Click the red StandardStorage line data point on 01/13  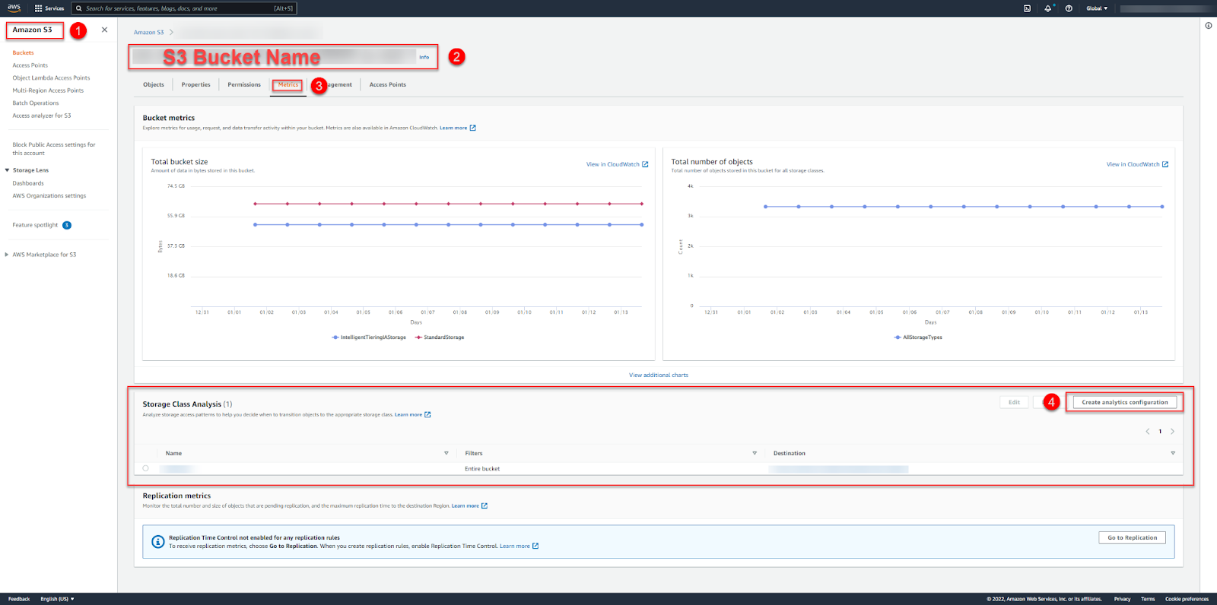pyautogui.click(x=642, y=204)
